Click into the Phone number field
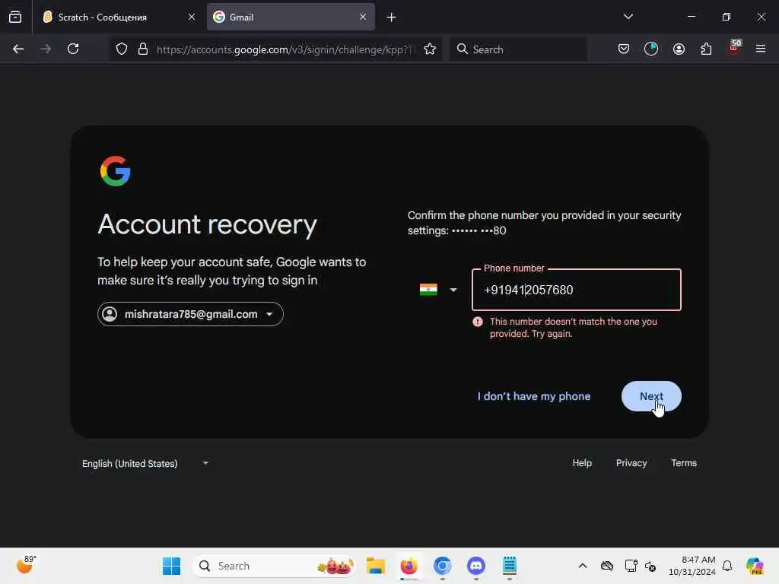Image resolution: width=779 pixels, height=584 pixels. 577,290
